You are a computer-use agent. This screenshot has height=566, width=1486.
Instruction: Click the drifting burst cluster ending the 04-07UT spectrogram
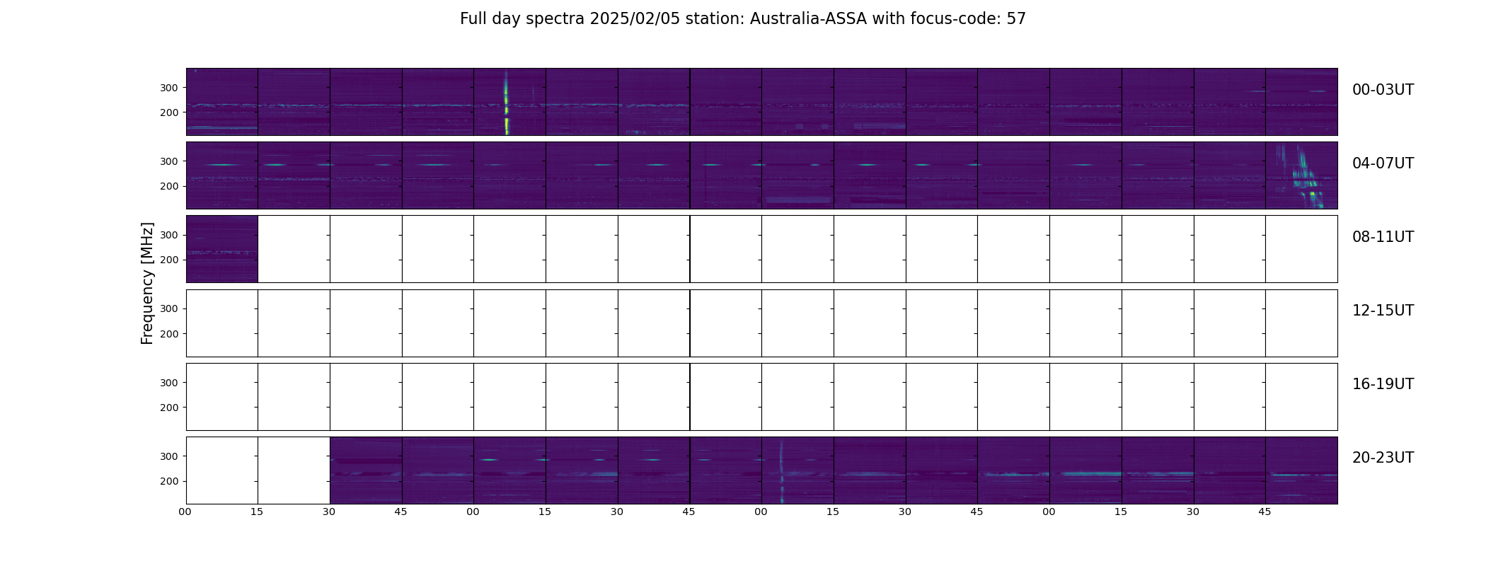pos(1302,177)
